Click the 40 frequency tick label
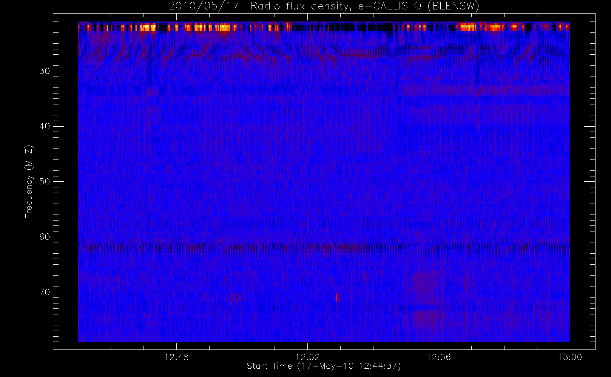This screenshot has width=611, height=377. tap(45, 126)
